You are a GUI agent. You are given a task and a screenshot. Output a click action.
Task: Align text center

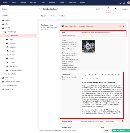click(112, 75)
